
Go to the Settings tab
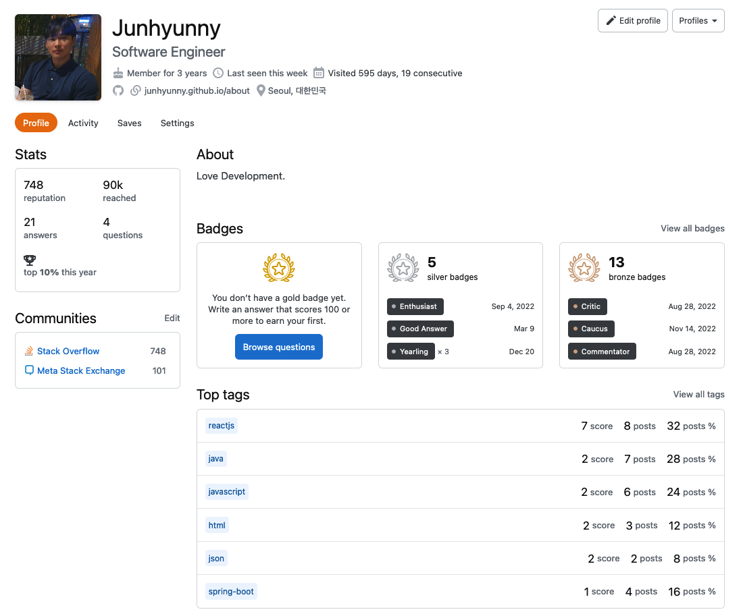pos(177,123)
